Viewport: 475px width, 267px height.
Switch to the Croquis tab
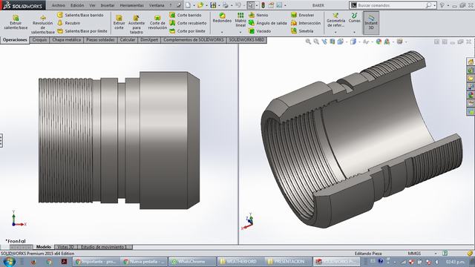click(x=39, y=39)
